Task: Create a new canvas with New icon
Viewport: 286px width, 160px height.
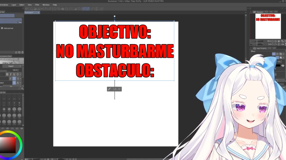Action: click(31, 9)
